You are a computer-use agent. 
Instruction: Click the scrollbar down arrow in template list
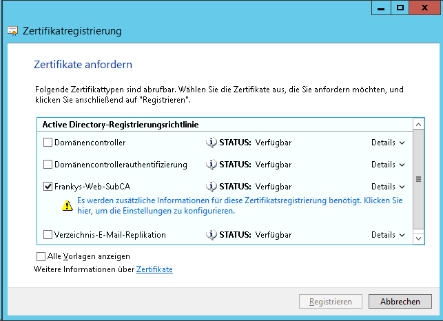point(418,237)
